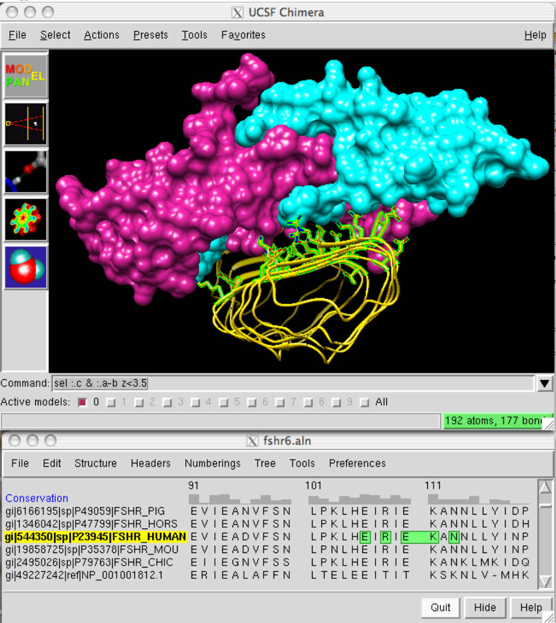Enable the All active models checkbox
Image resolution: width=556 pixels, height=623 pixels.
click(364, 403)
